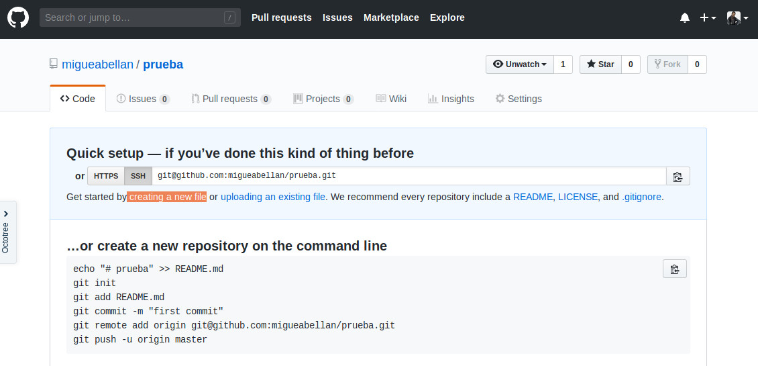The image size is (758, 366).
Task: Switch to the repository Issues tab
Action: 143,99
